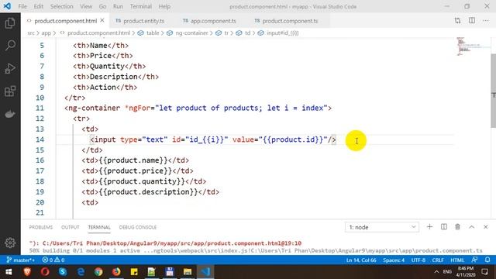
Task: Open the Help menu
Action: [164, 6]
